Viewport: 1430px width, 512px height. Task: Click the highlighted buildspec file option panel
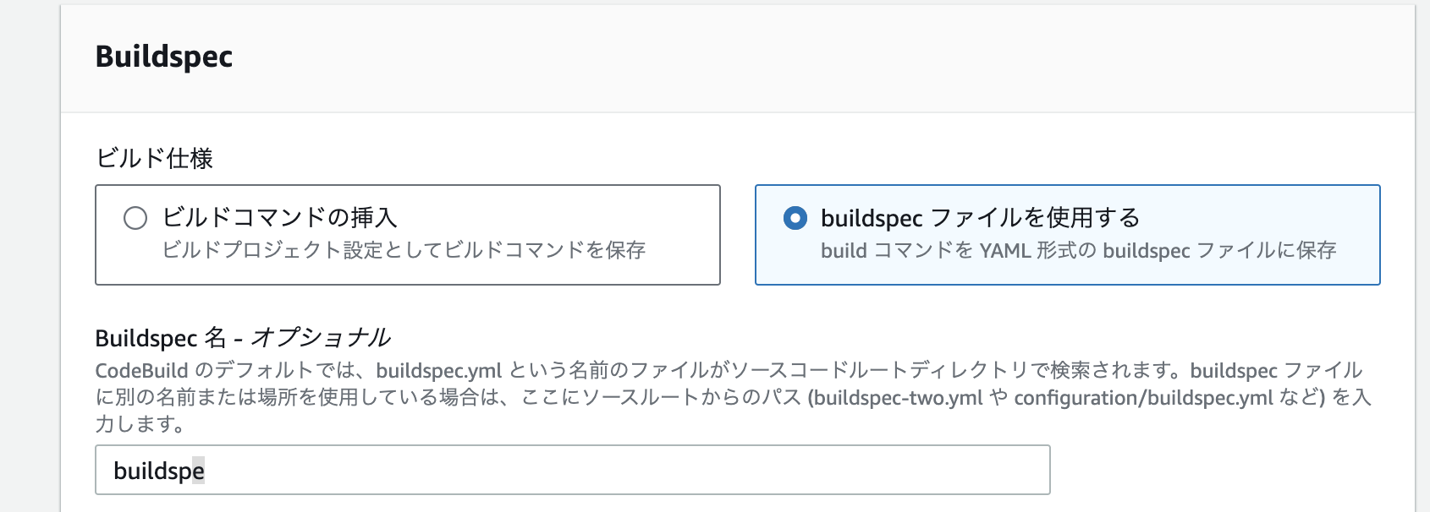tap(1066, 235)
